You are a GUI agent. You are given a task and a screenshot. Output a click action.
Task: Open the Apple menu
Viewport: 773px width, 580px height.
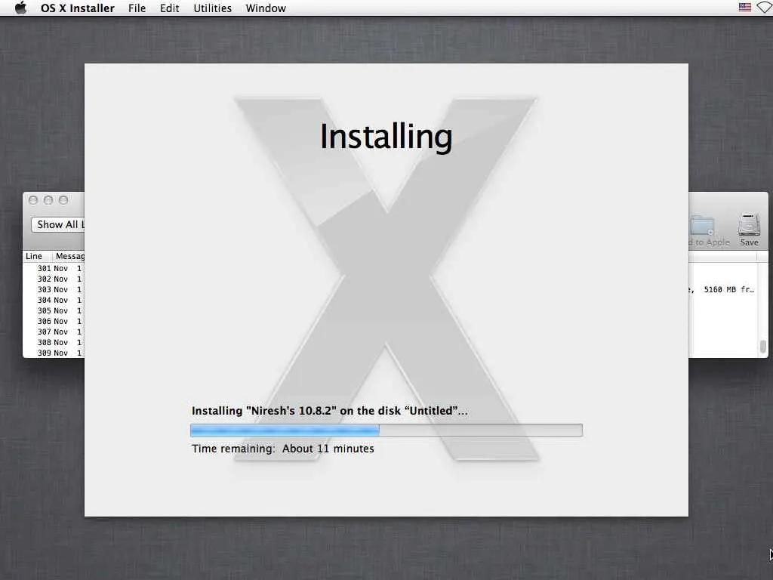coord(20,8)
